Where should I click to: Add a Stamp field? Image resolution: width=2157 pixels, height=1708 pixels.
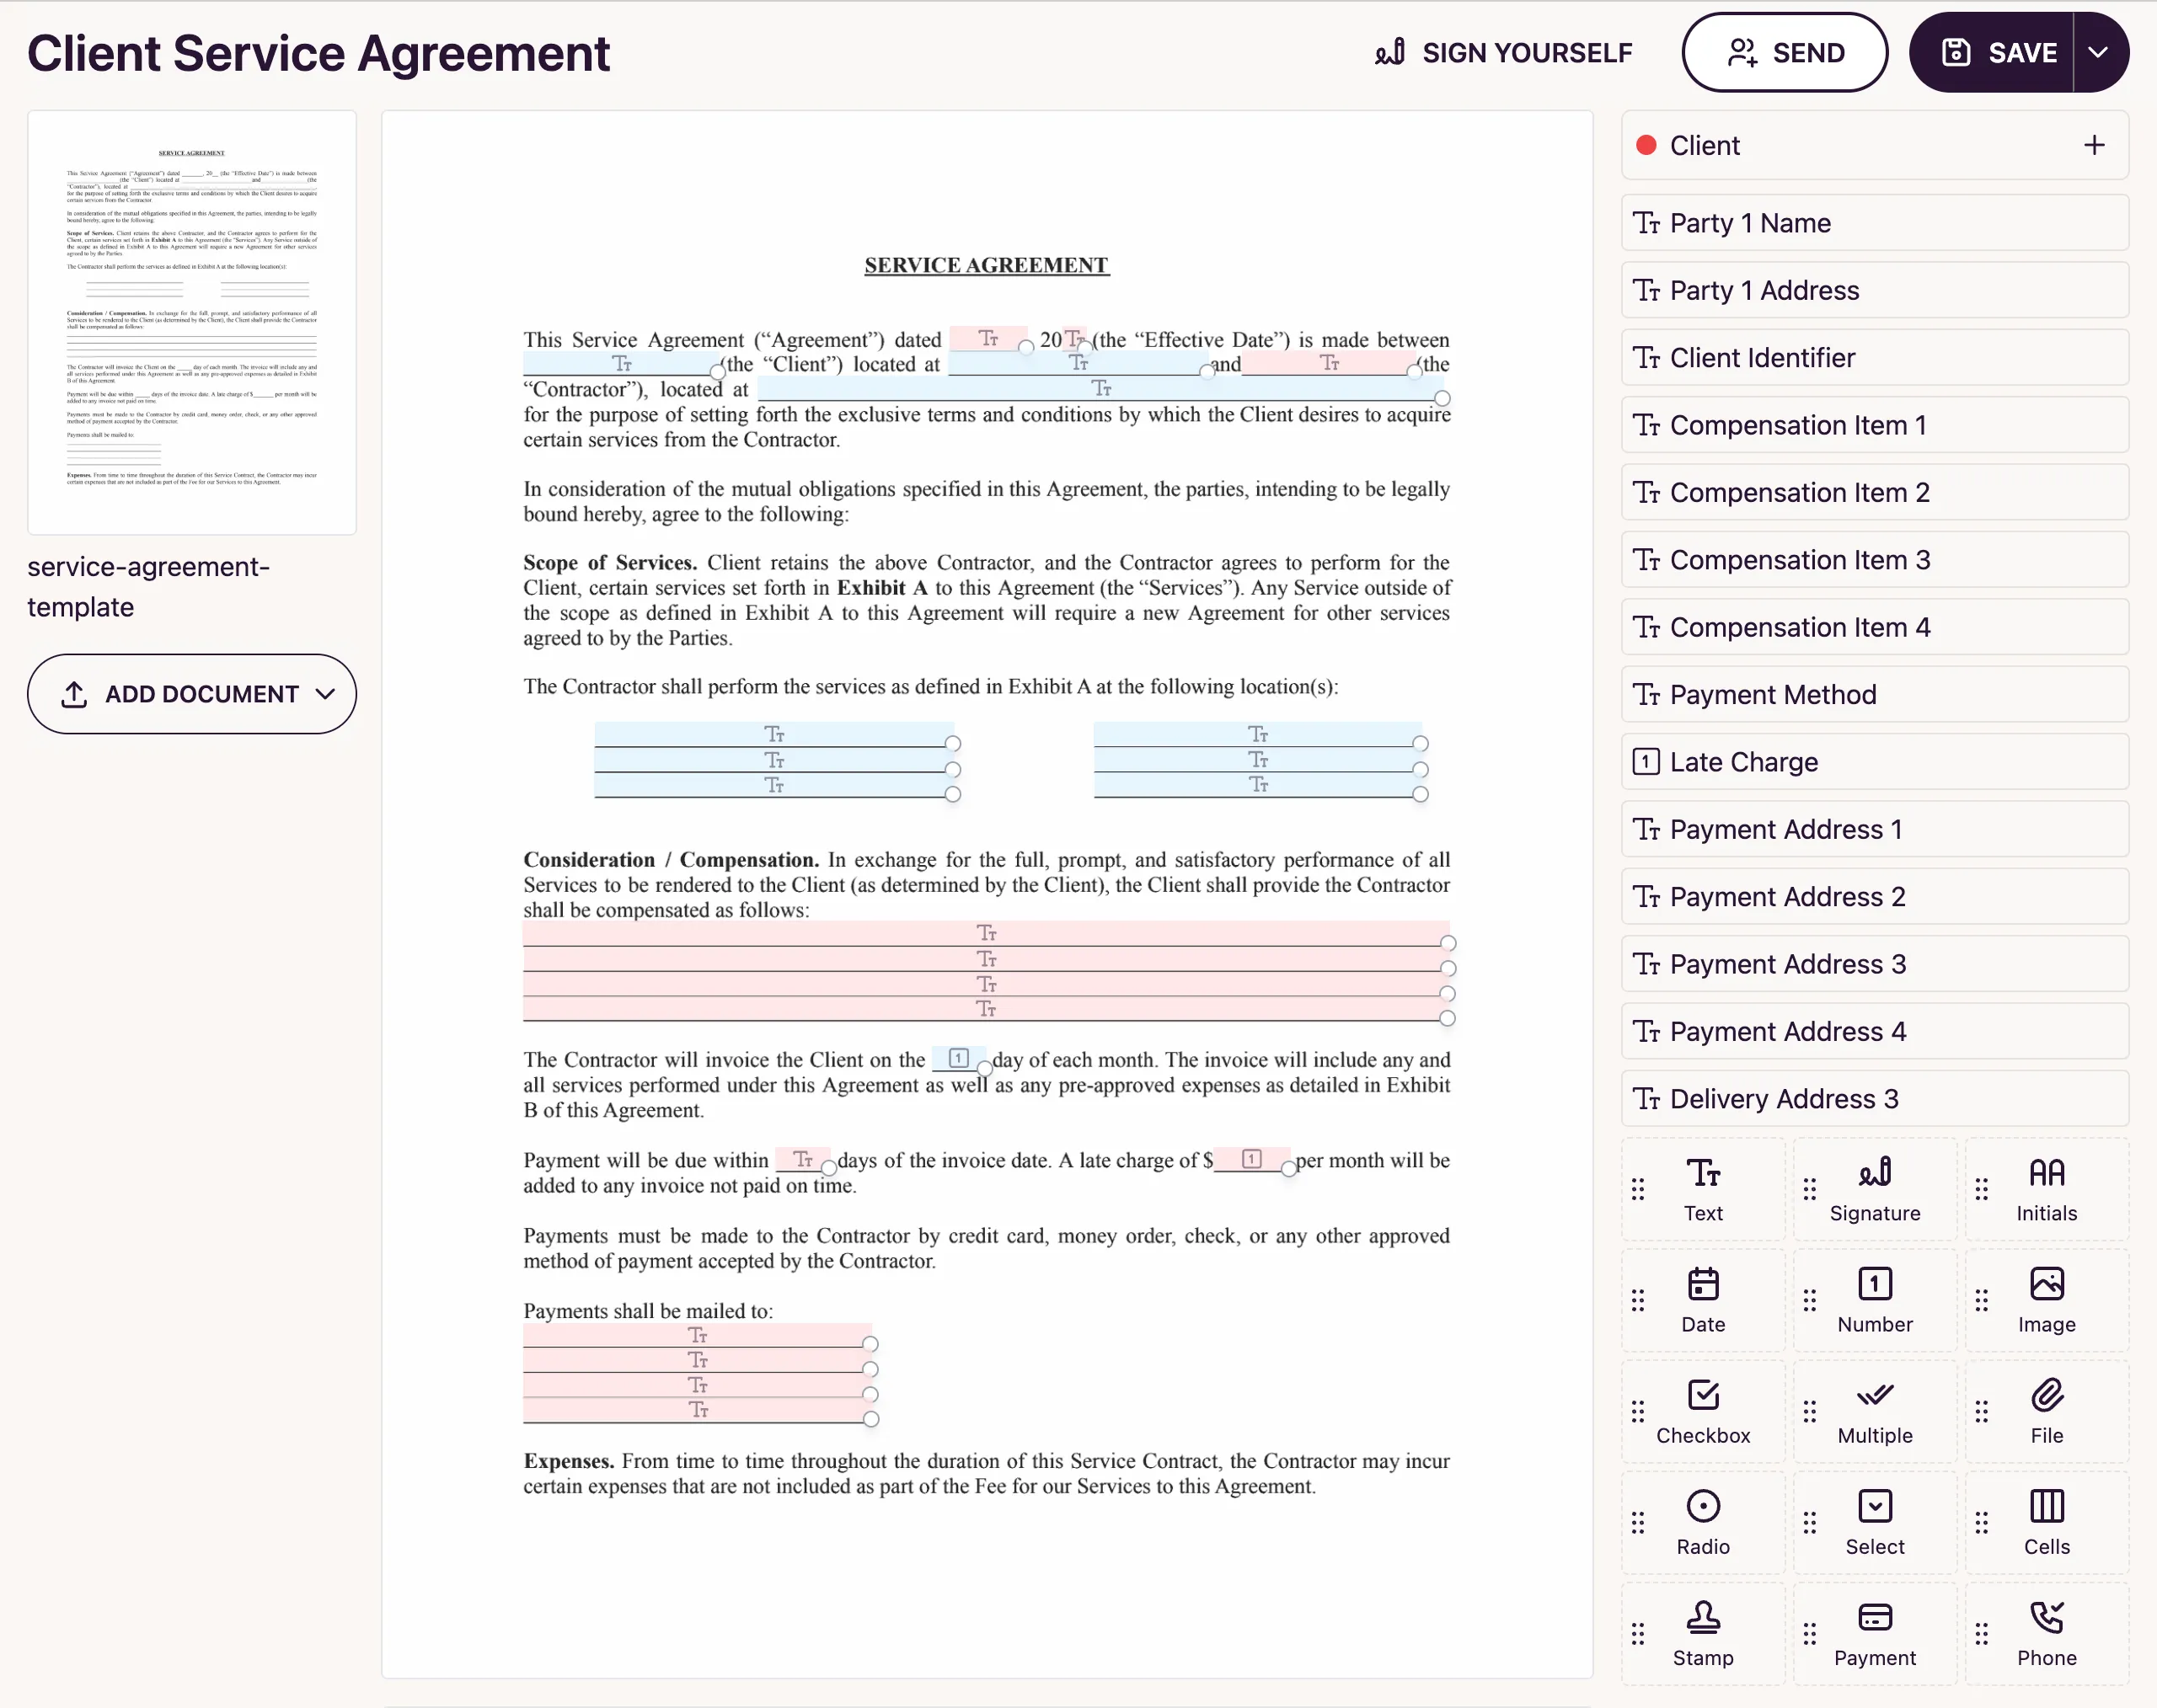pyautogui.click(x=1703, y=1634)
